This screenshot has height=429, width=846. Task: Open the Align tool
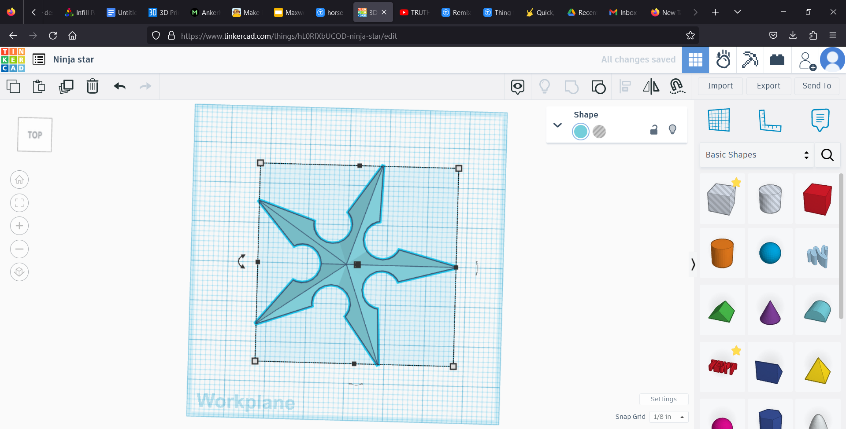(625, 87)
